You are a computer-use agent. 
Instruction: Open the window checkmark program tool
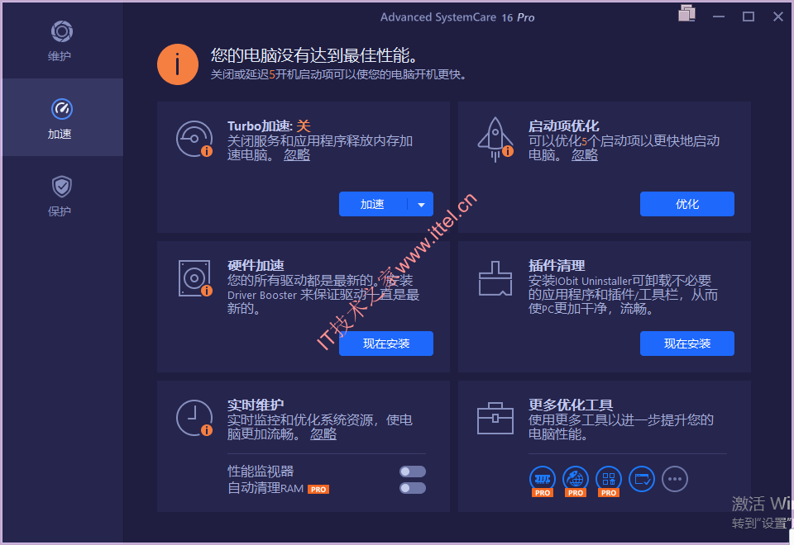pyautogui.click(x=642, y=479)
